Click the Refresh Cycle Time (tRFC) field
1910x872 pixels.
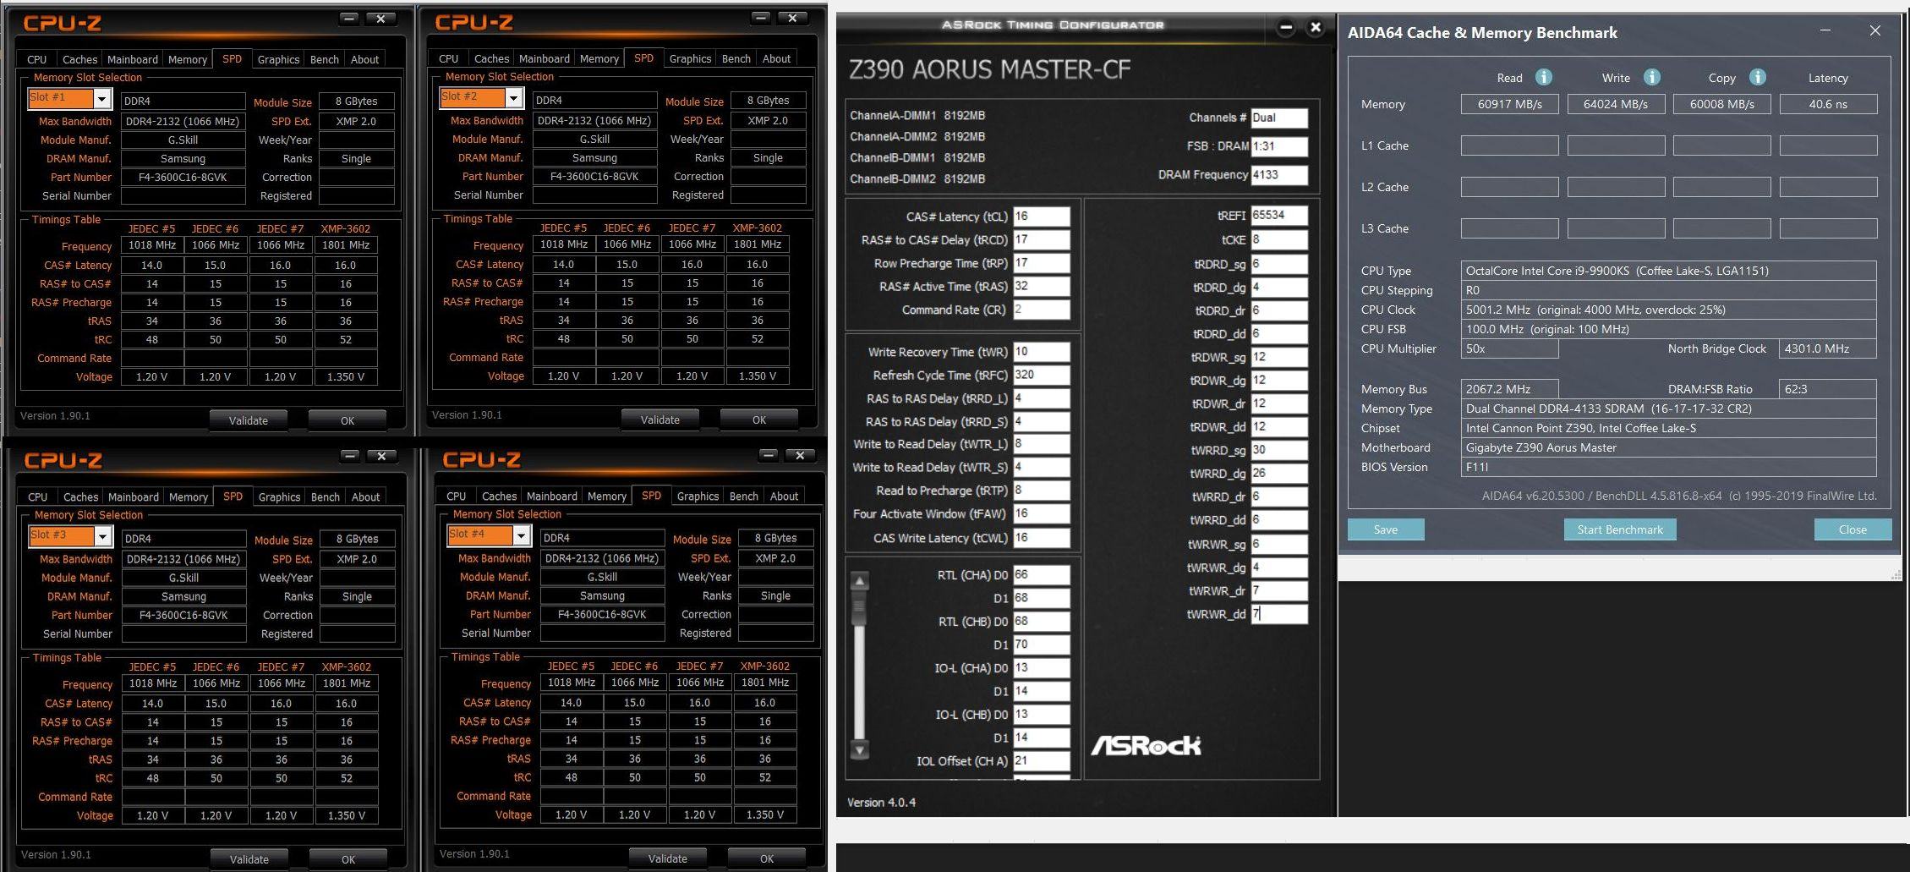tap(1041, 375)
